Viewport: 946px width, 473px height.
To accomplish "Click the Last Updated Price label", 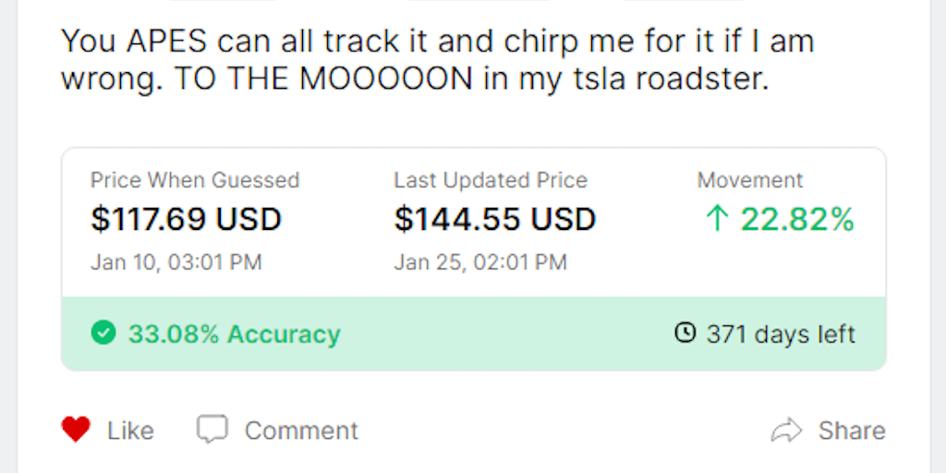I will pos(491,180).
